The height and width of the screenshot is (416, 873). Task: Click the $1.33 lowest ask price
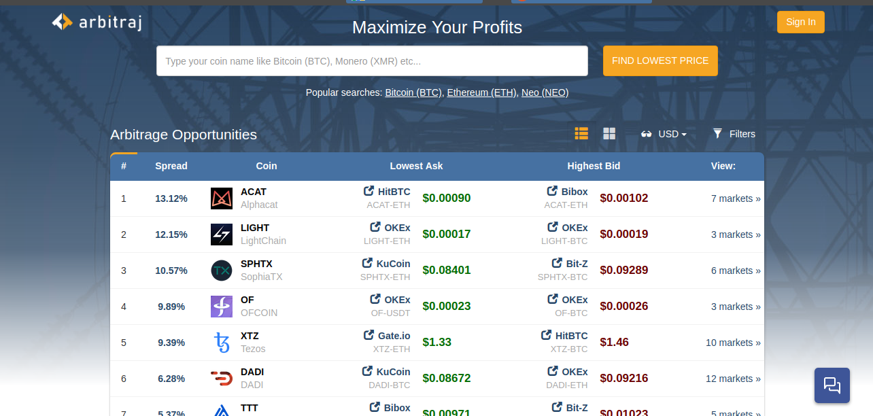[437, 343]
